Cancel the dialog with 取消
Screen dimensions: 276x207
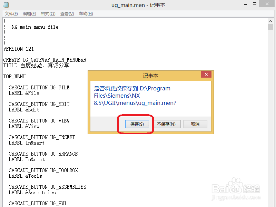point(195,124)
